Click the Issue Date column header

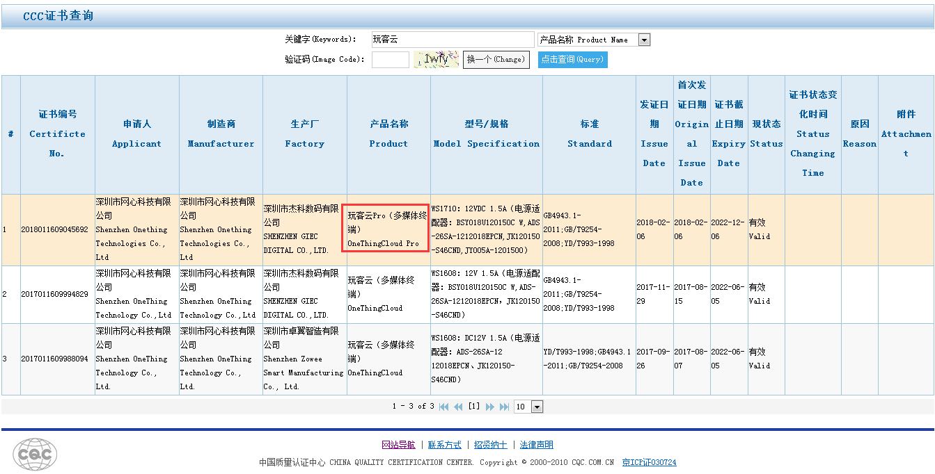pos(654,134)
